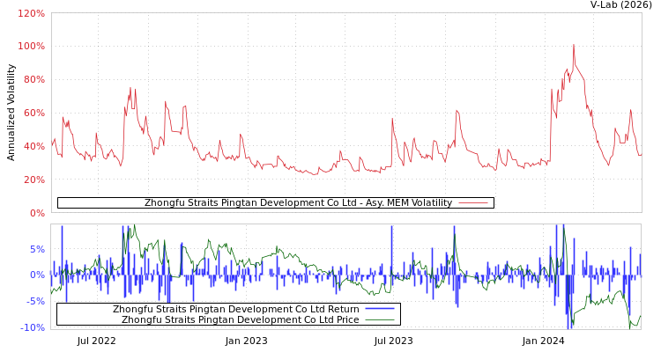Click the Asy. MEM Volatility legend text
This screenshot has height=352, width=661.
coord(298,203)
